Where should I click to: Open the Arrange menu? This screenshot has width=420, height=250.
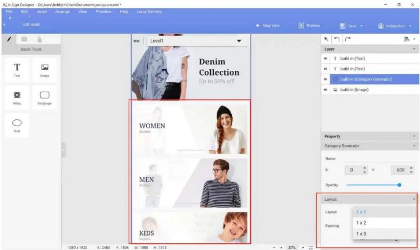62,12
